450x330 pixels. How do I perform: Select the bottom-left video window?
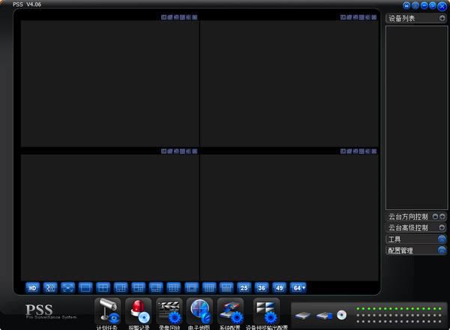click(x=109, y=217)
